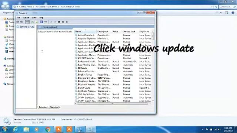Select Favorites star in Explorer navigation pane

(x=5, y=19)
